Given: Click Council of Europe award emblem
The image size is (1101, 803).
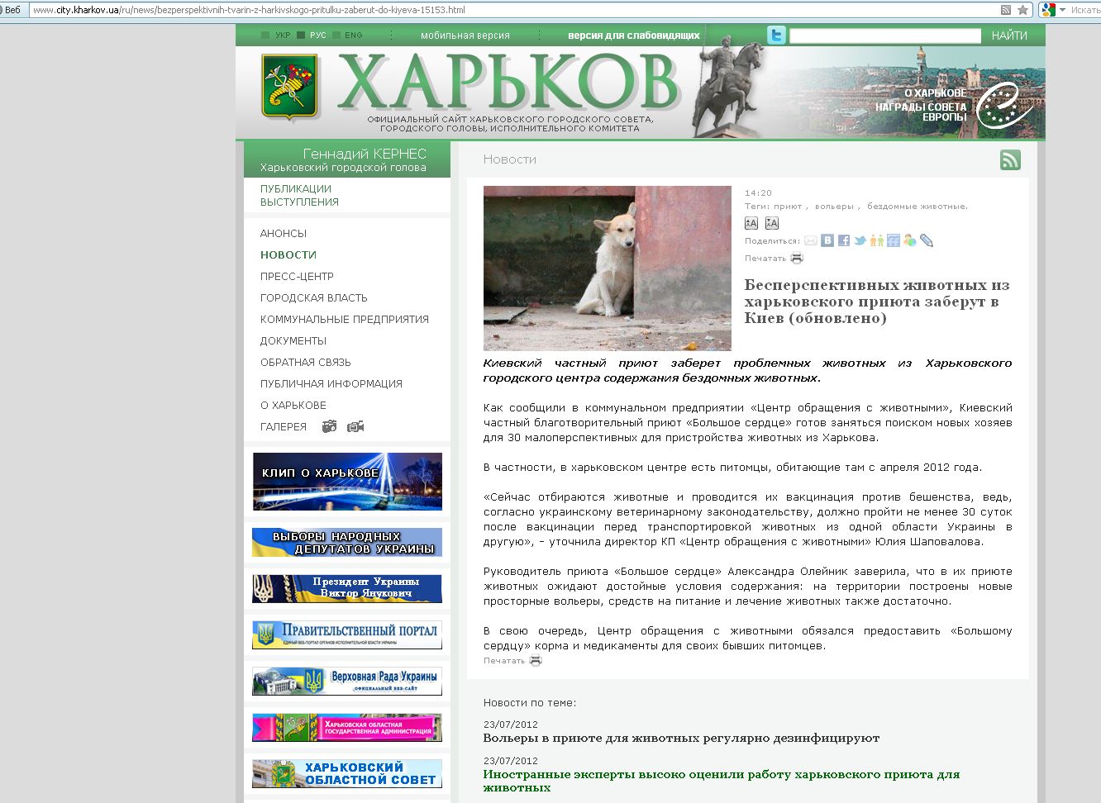Looking at the screenshot, I should (x=1003, y=106).
